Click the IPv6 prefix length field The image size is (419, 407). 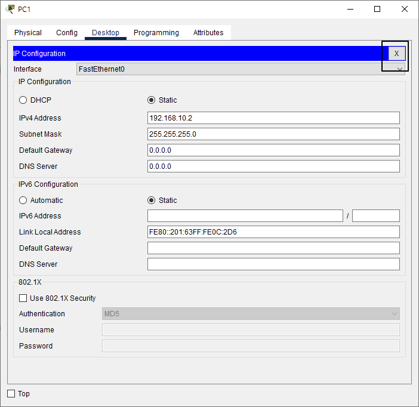[x=375, y=215]
